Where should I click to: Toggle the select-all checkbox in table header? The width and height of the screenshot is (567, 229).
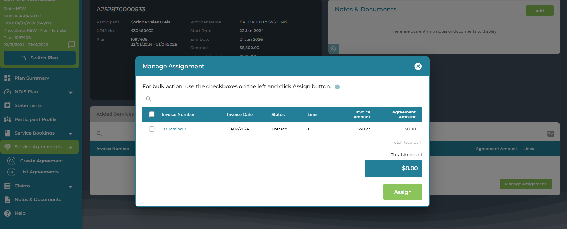152,114
